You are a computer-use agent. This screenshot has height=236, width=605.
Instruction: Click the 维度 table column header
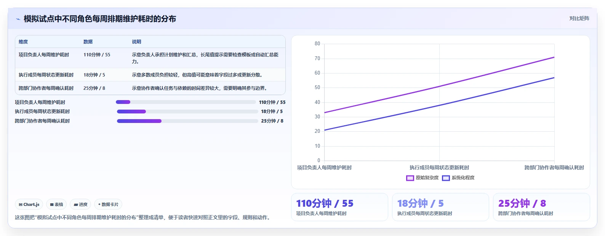tap(23, 42)
